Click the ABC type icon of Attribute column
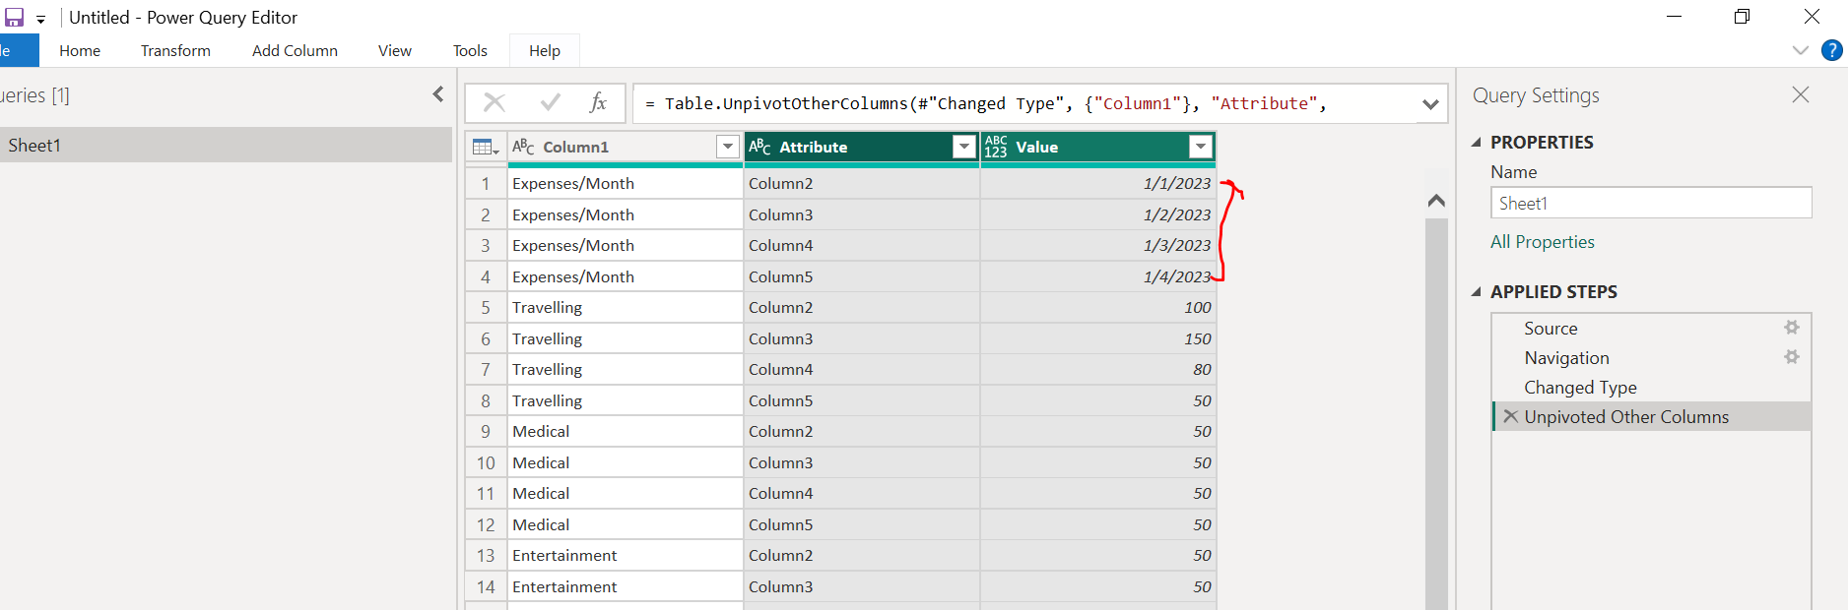 (x=759, y=147)
